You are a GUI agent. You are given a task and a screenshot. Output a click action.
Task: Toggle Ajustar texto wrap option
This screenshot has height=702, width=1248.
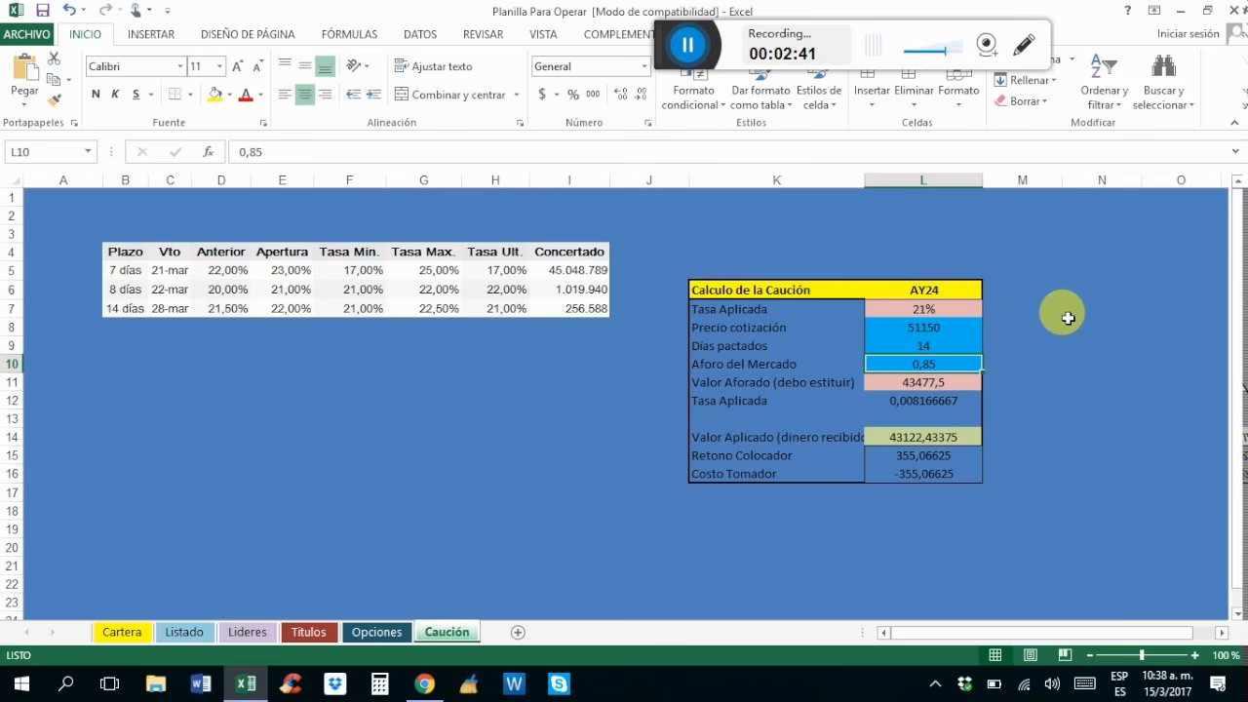click(x=434, y=66)
